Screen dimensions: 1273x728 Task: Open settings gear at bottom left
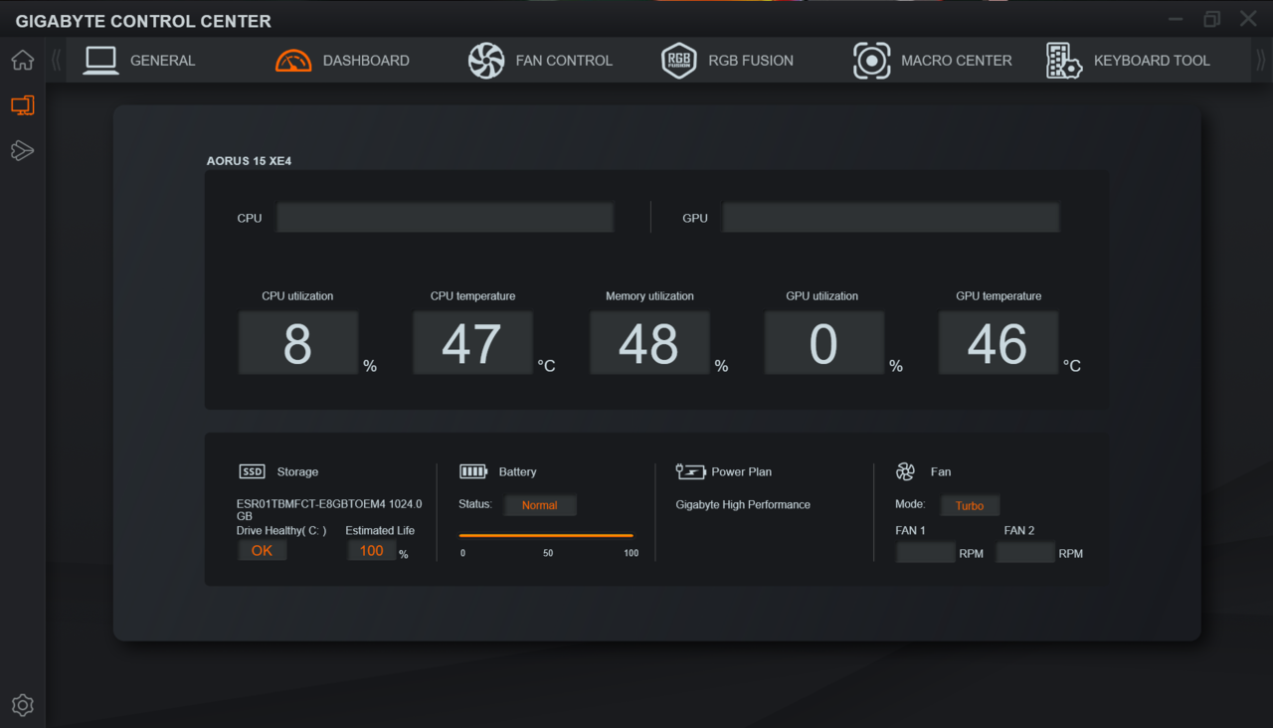click(x=22, y=705)
